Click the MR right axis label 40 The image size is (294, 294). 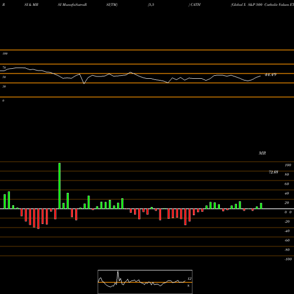(287, 193)
